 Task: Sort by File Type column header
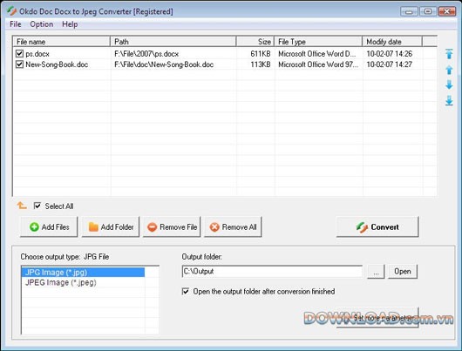tap(318, 42)
